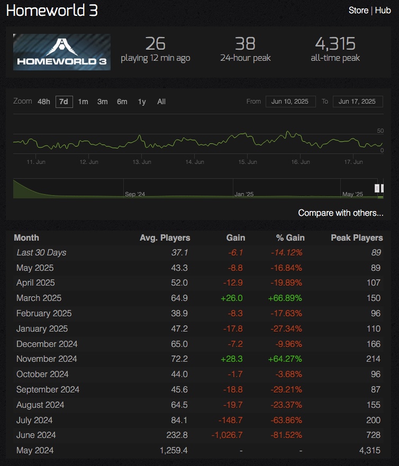Click the May '25 navigator label
Image resolution: width=399 pixels, height=466 pixels.
[352, 194]
